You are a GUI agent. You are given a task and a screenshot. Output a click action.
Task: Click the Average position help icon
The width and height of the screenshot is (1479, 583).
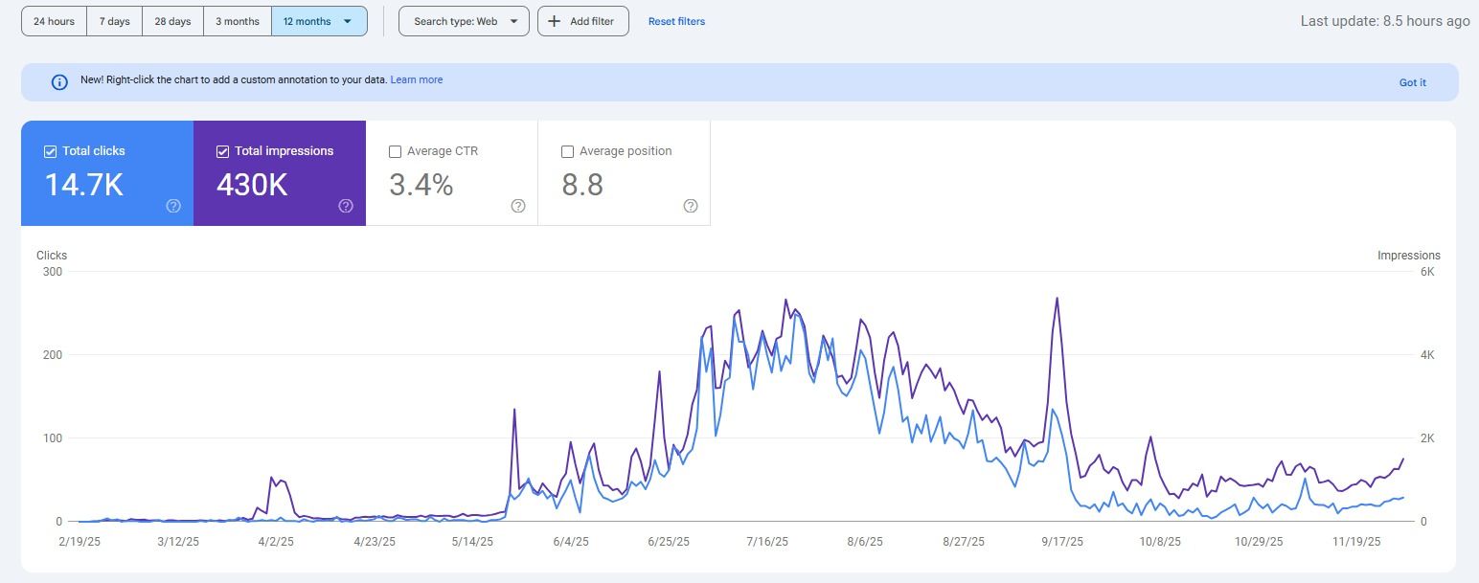coord(691,206)
